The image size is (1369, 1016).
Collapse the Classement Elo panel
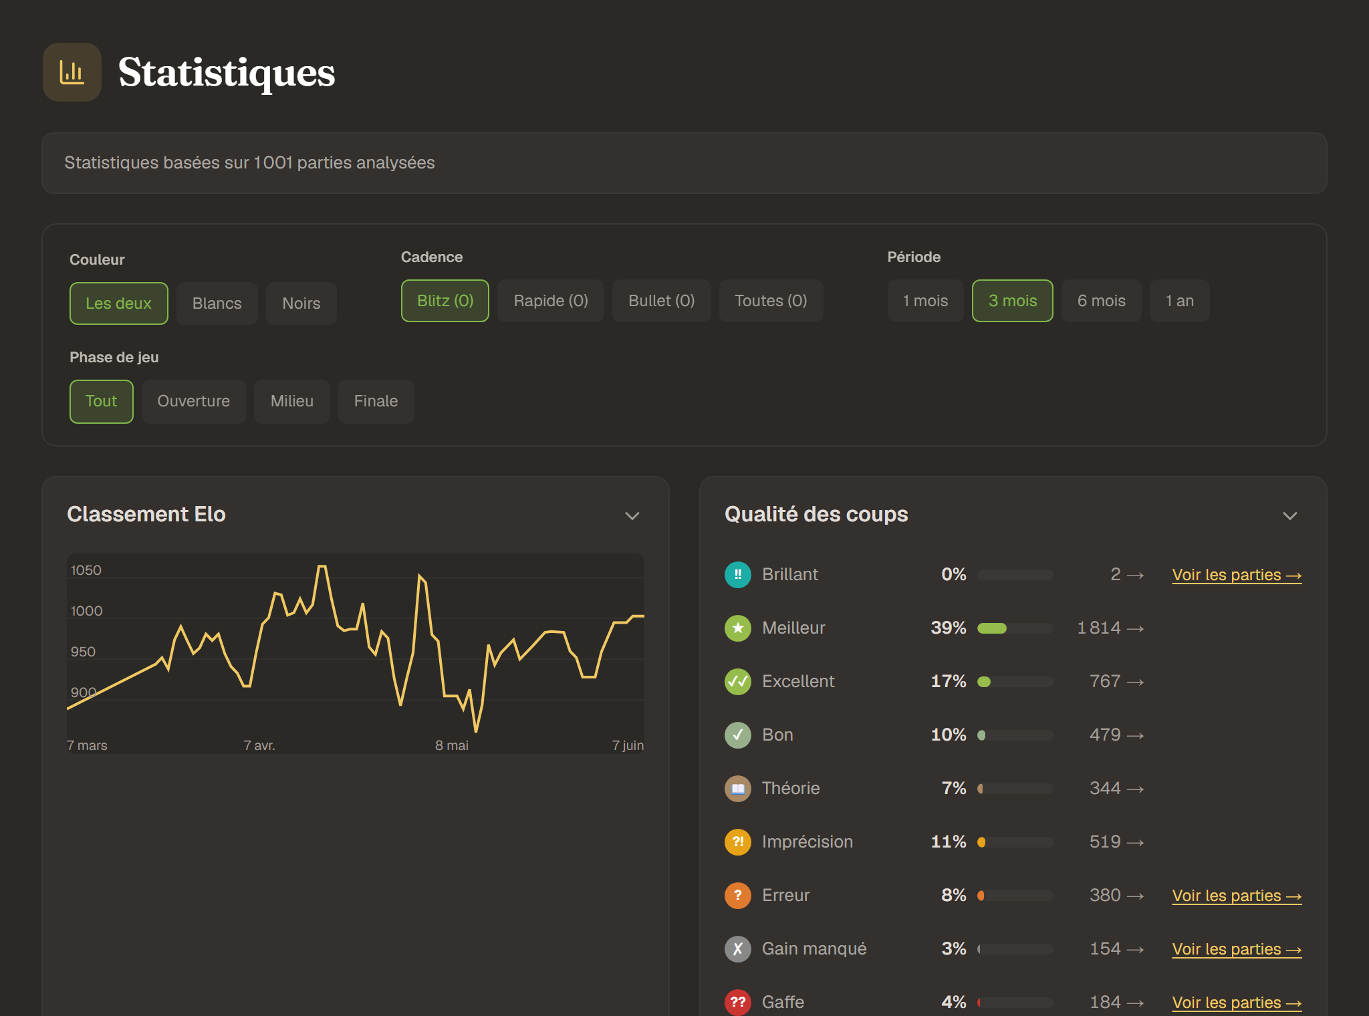tap(632, 515)
